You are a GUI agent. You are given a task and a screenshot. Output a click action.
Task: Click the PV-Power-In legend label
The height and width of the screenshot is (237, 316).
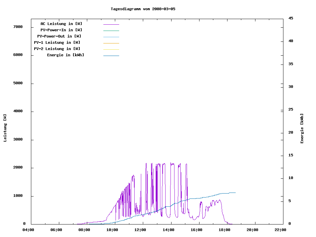(61, 30)
